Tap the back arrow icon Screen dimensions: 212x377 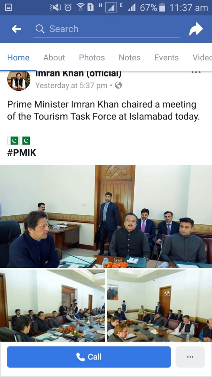click(x=16, y=29)
